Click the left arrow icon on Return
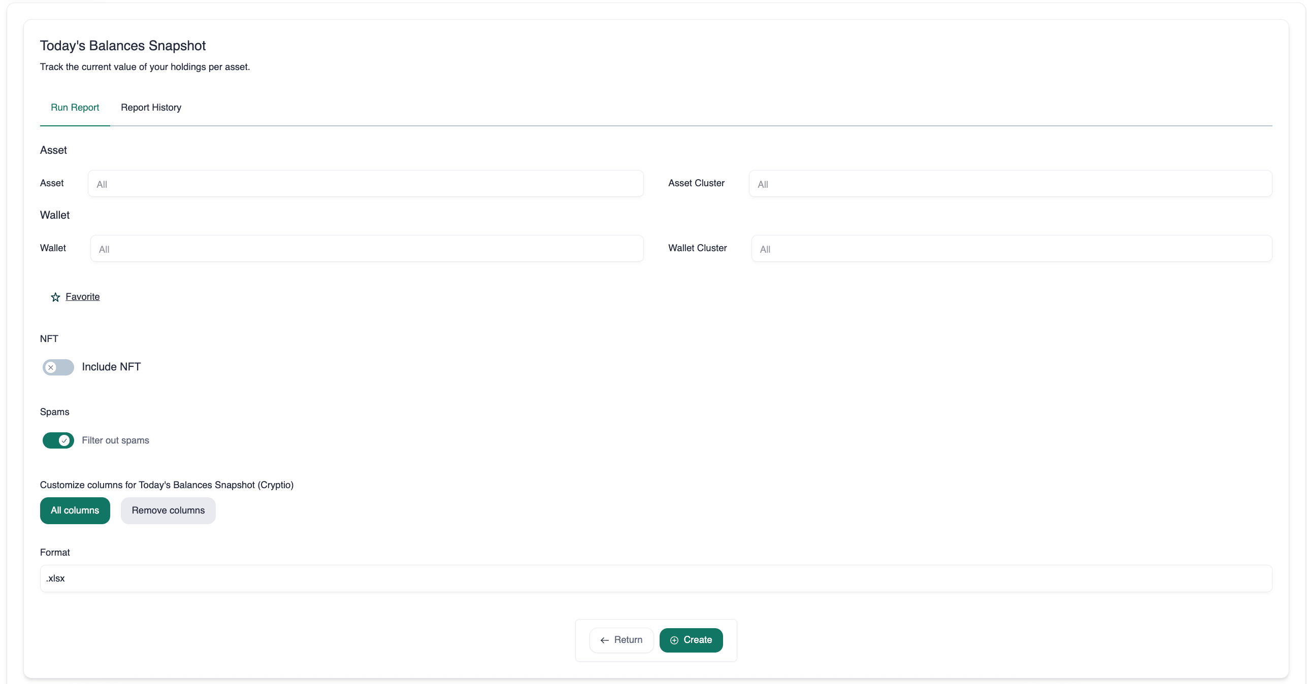Screen dimensions: 1307x684 coord(604,640)
